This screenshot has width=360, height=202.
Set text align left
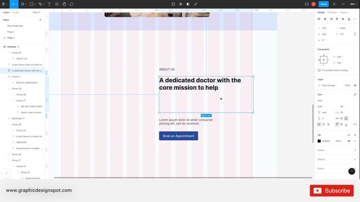pyautogui.click(x=319, y=125)
